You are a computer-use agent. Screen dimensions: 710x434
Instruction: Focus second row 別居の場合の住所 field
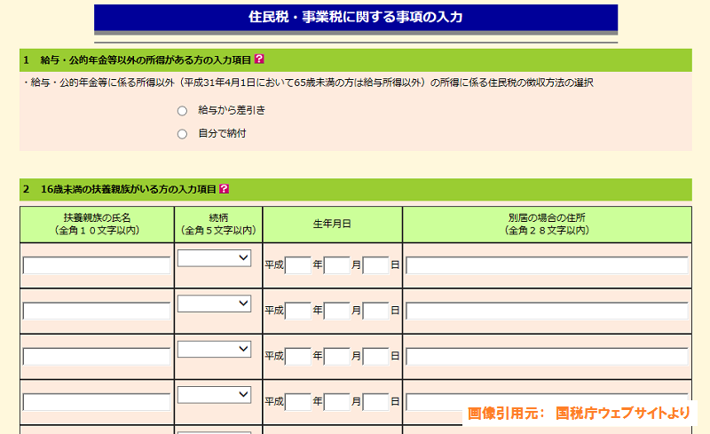(547, 312)
